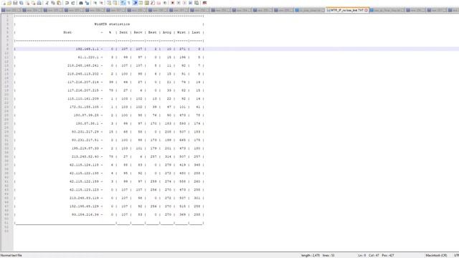Image resolution: width=459 pixels, height=258 pixels.
Task: Zoom in using the toolbar Zoom In icon
Action: tap(95, 3)
